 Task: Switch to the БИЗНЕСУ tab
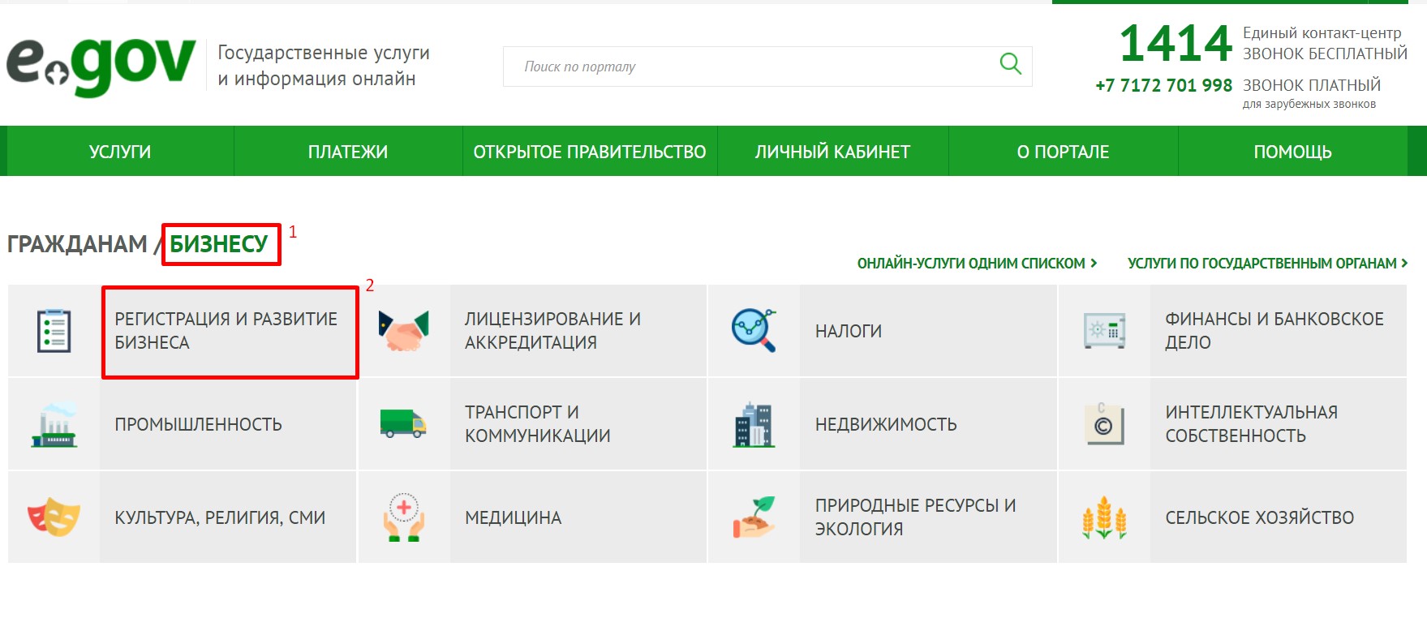pos(219,244)
